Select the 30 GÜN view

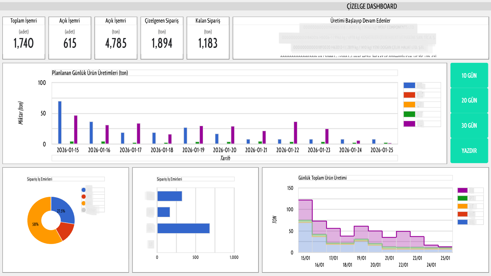point(469,125)
